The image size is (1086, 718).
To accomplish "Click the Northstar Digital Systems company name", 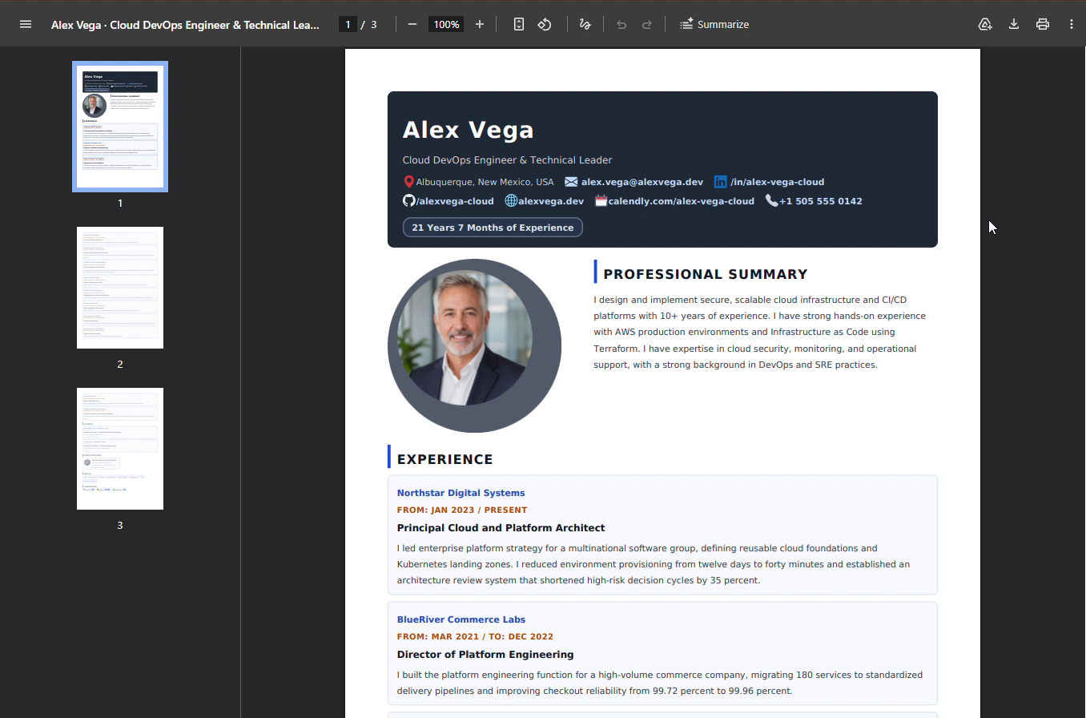I will (461, 493).
